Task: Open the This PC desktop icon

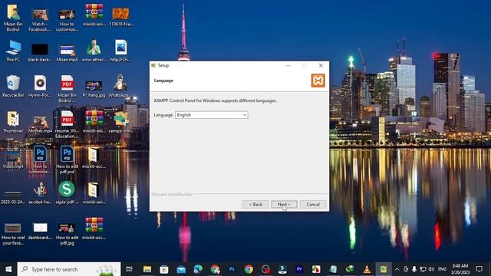Action: (13, 51)
